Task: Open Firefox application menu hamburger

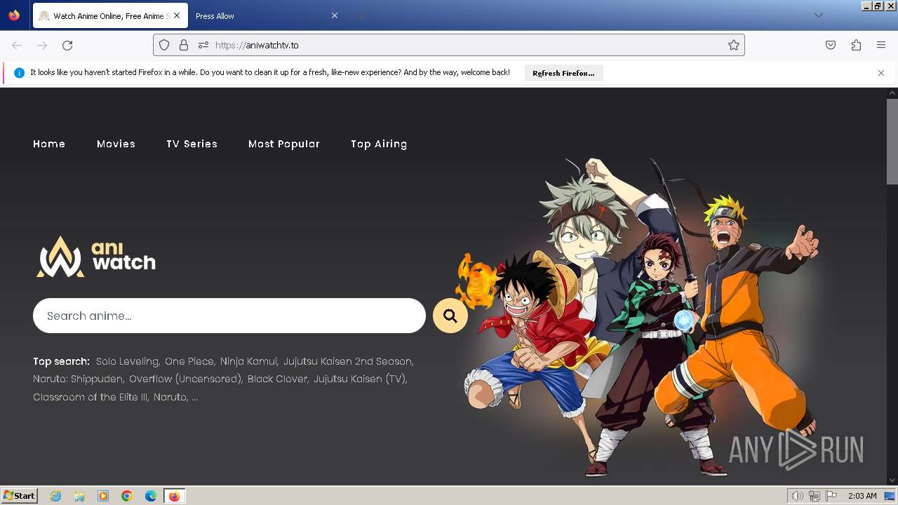Action: click(x=881, y=45)
